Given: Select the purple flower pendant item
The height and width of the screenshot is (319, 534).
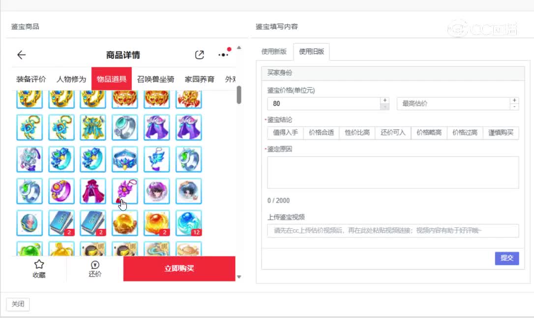Looking at the screenshot, I should 125,191.
